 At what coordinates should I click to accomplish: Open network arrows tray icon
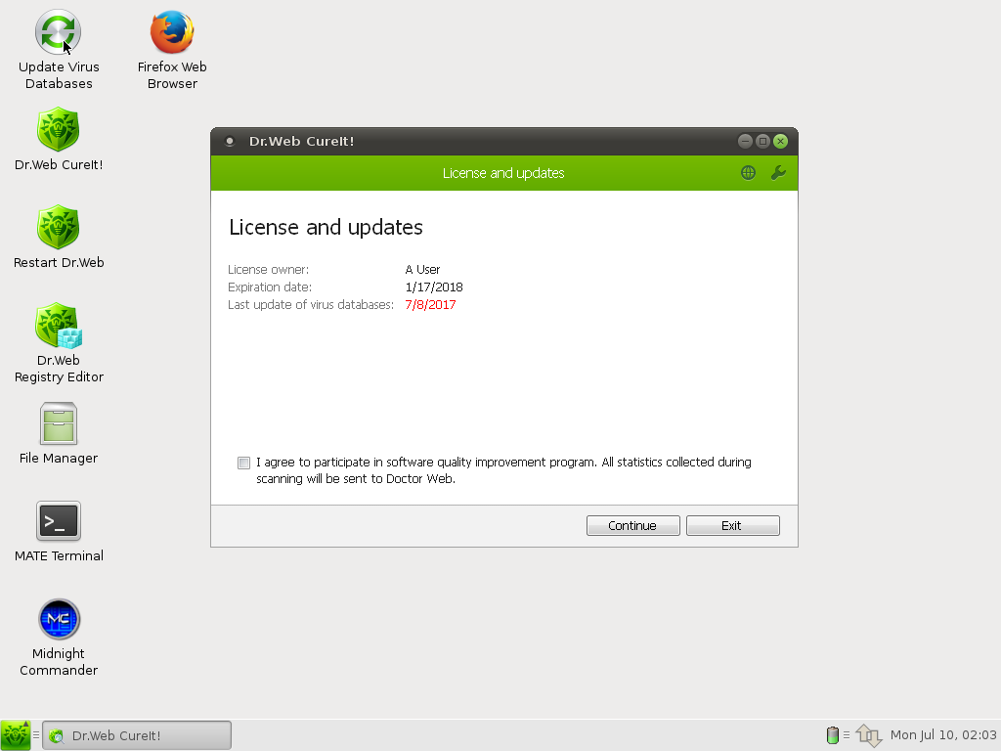[x=868, y=735]
